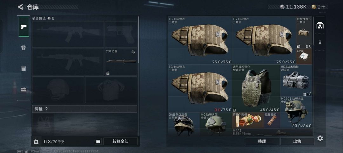
Task: Click the 整理 sort button
Action: (x=262, y=141)
